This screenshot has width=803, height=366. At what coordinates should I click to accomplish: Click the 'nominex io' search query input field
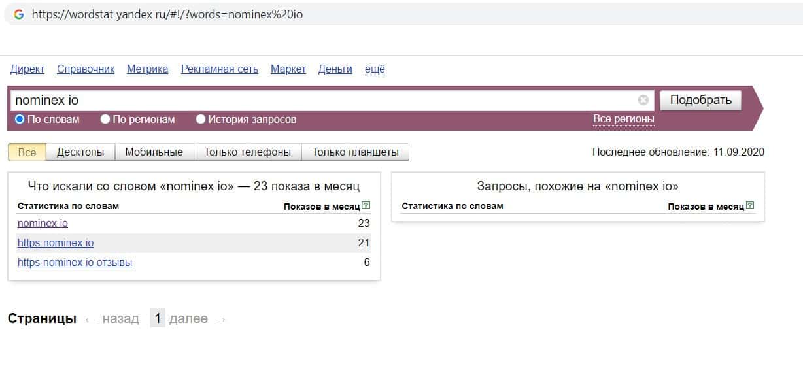(x=320, y=100)
